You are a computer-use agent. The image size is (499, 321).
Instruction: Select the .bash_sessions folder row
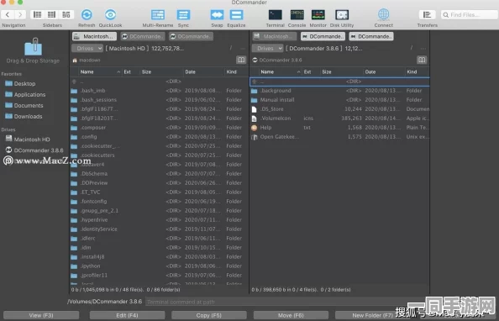[159, 100]
